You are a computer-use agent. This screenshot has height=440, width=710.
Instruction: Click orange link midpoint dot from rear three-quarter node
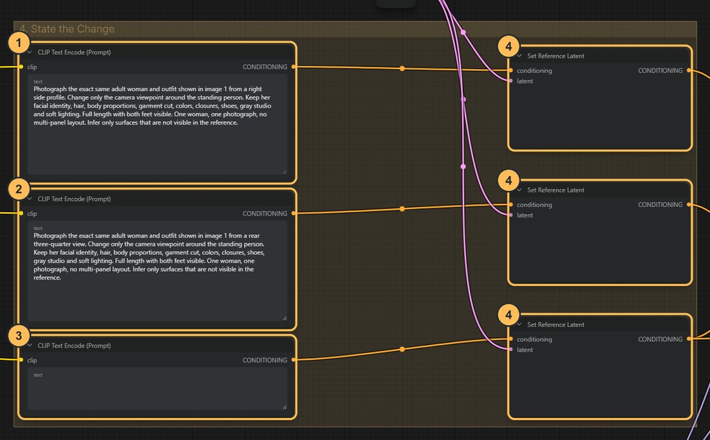coord(402,209)
